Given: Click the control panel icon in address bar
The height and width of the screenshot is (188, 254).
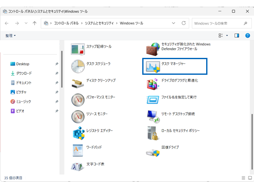Looking at the screenshot, I should point(46,23).
